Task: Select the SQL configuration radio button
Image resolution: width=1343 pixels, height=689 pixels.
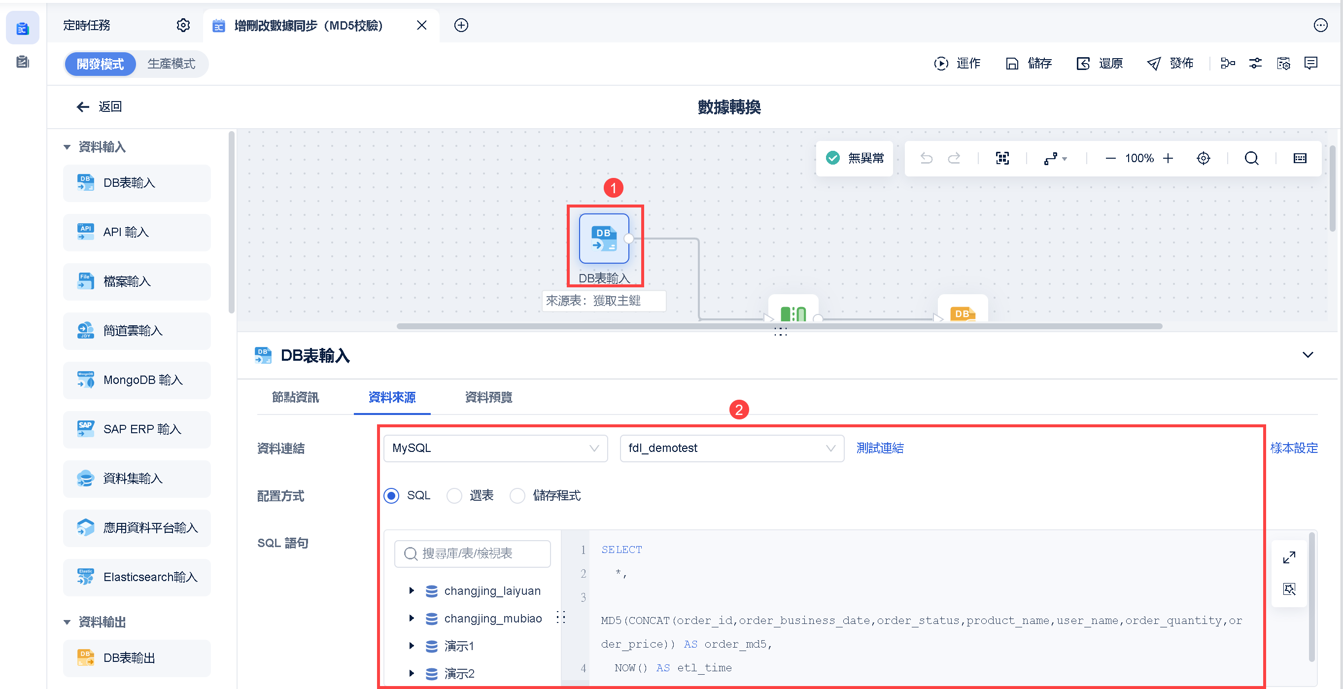Action: pyautogui.click(x=391, y=495)
